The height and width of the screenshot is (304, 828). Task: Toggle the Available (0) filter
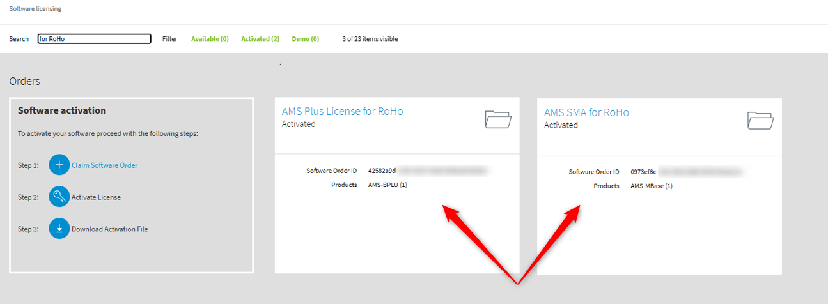click(210, 39)
